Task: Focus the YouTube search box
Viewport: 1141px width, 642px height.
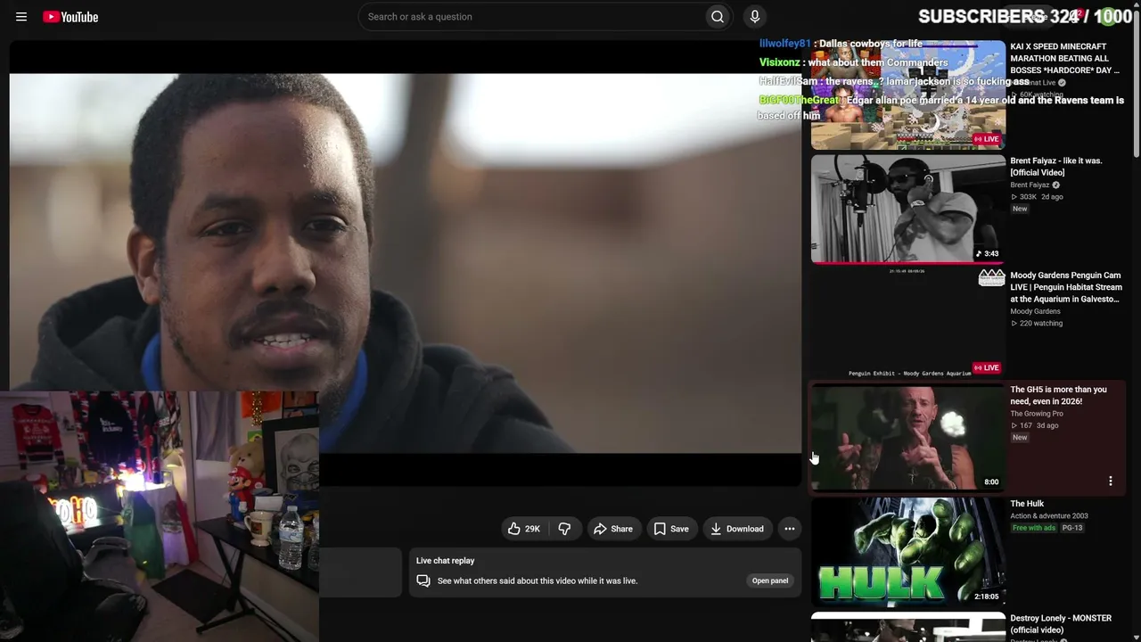Action: pyautogui.click(x=533, y=17)
